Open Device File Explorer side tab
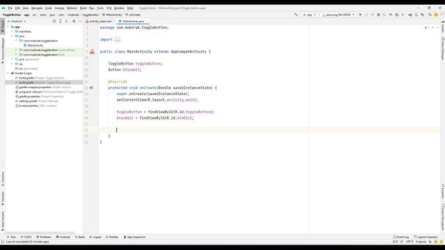The height and width of the screenshot is (250, 445). coord(442,217)
